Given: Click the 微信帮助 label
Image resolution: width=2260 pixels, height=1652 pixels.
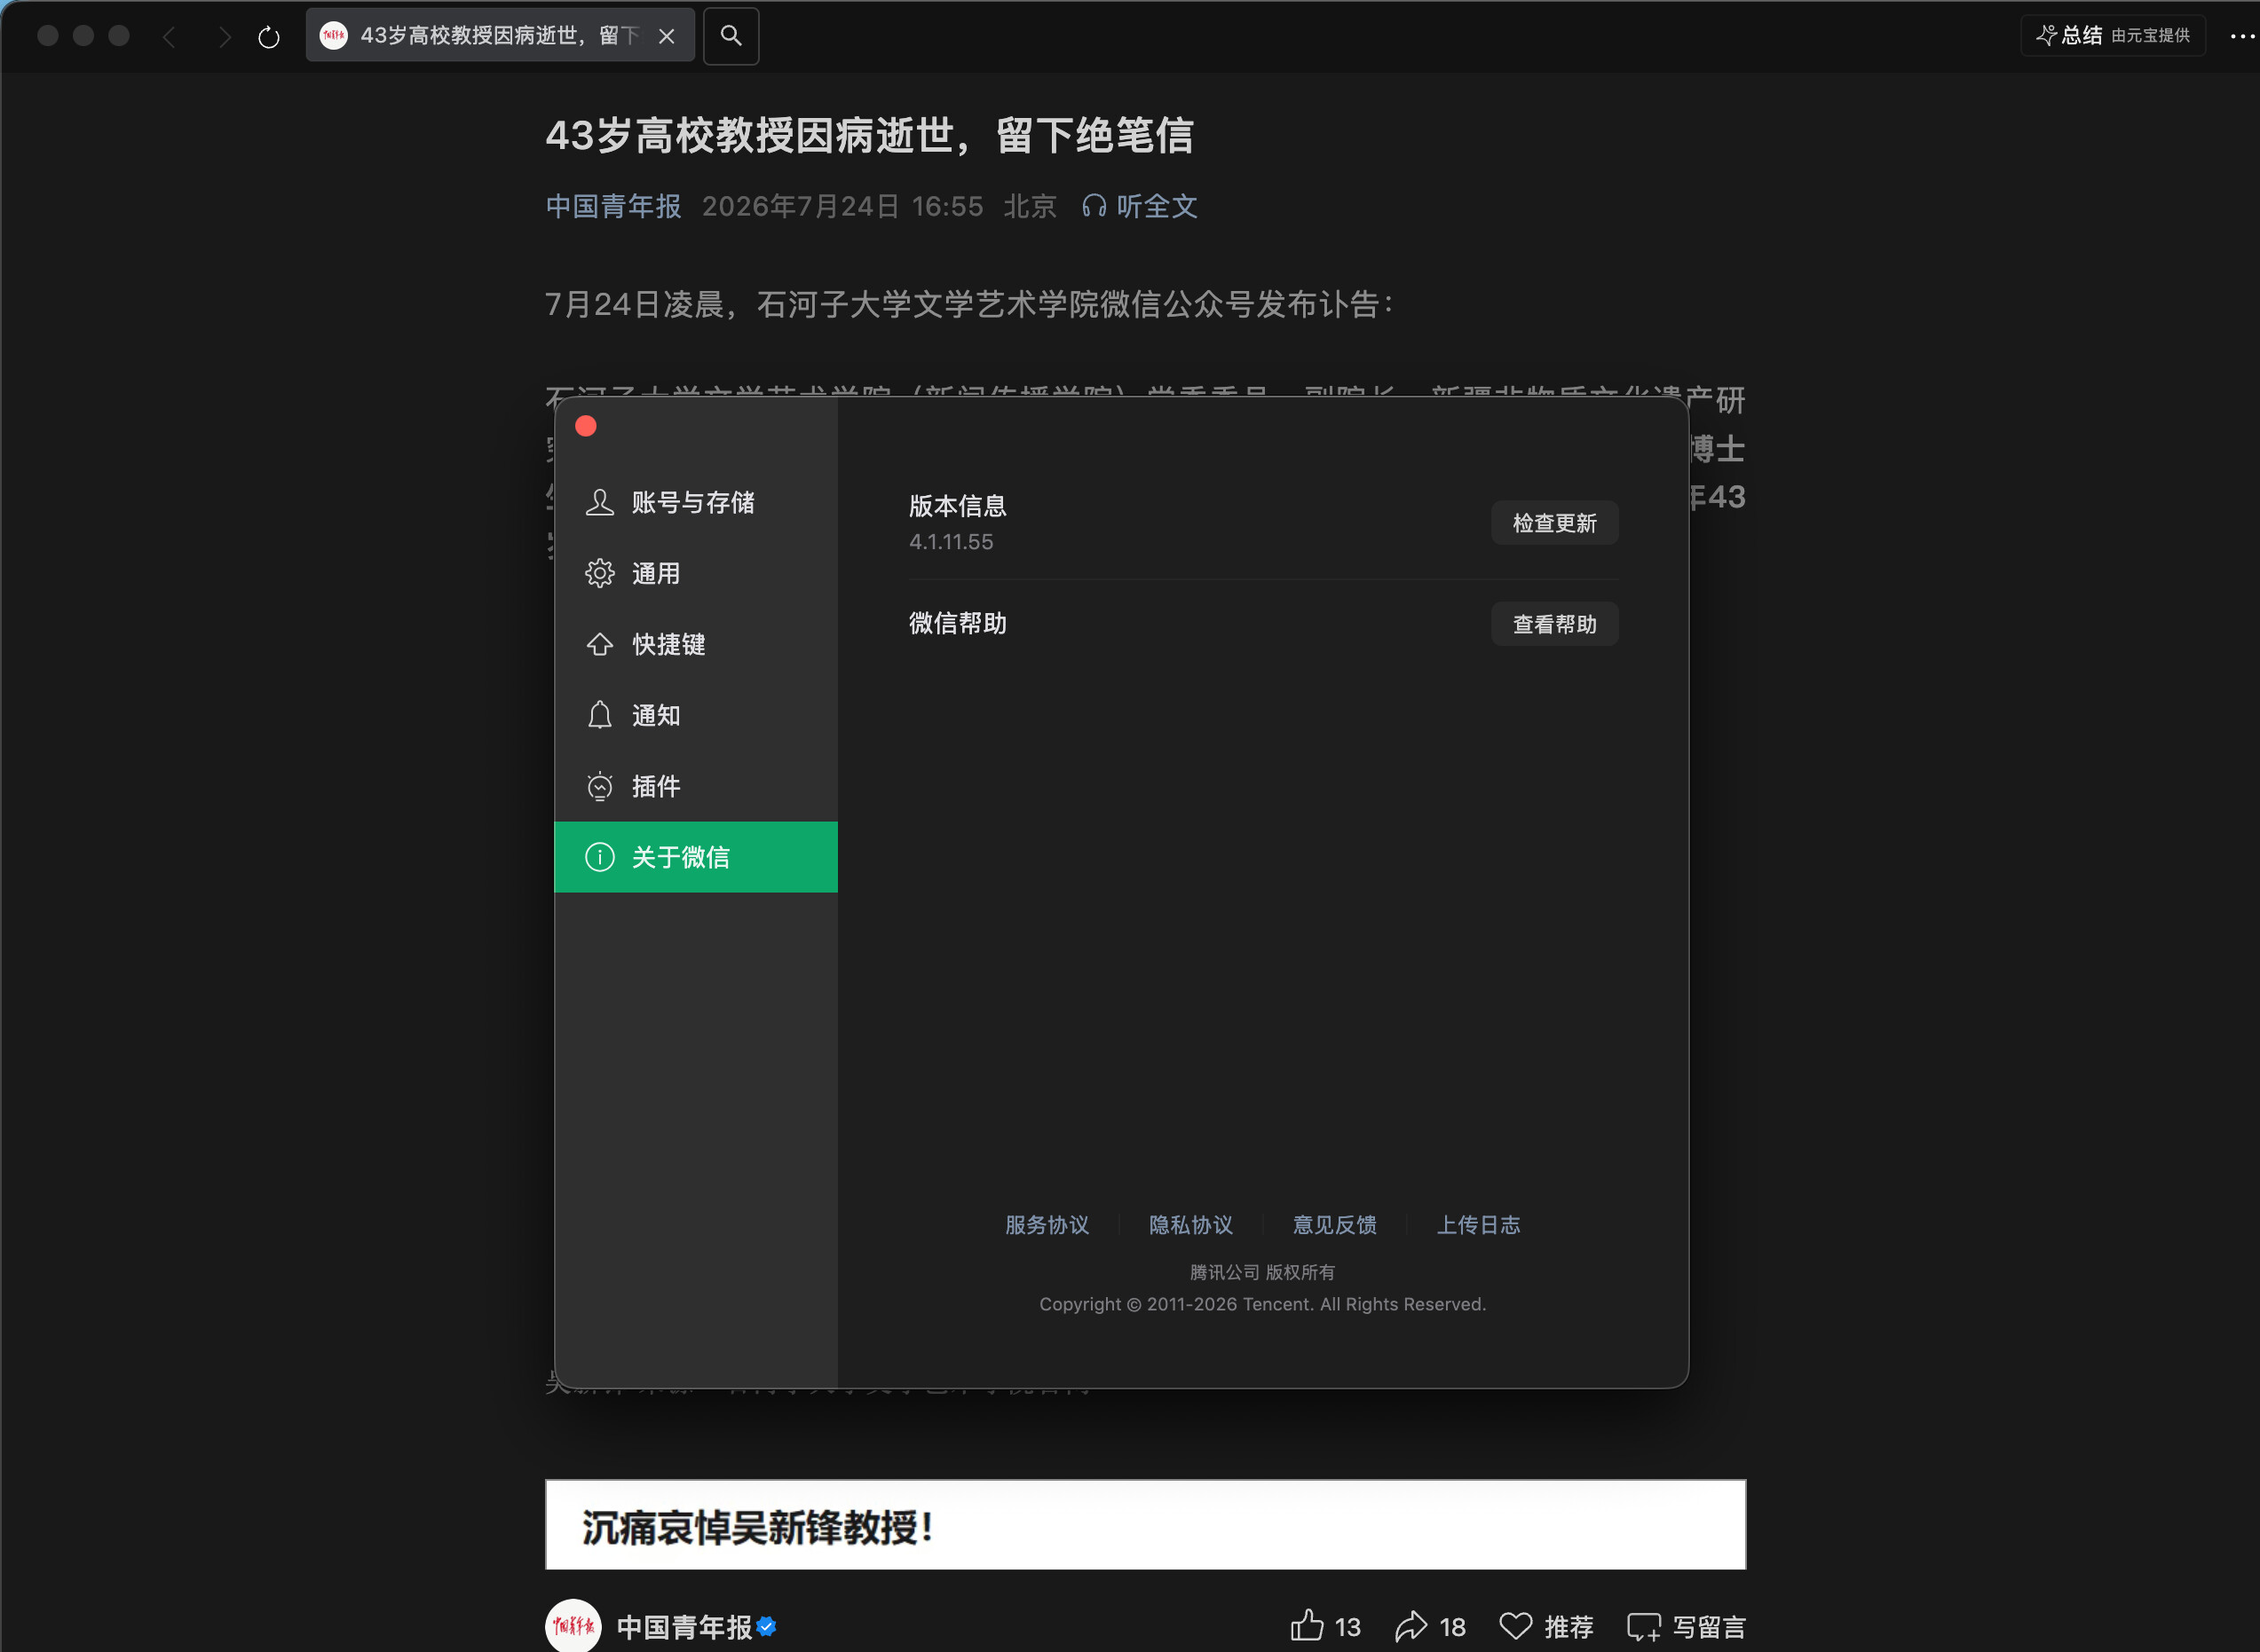Looking at the screenshot, I should coord(958,623).
